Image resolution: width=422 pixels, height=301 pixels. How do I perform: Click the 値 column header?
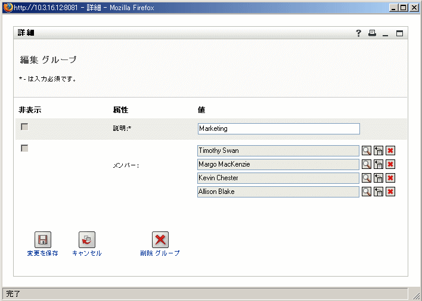(201, 110)
